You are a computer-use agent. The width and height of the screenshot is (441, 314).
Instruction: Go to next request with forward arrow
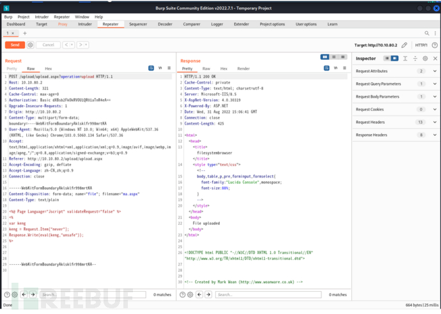click(x=81, y=45)
